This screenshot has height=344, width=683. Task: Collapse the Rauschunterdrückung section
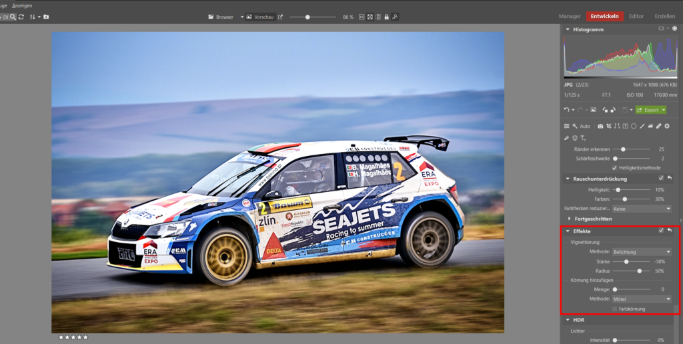pos(568,179)
